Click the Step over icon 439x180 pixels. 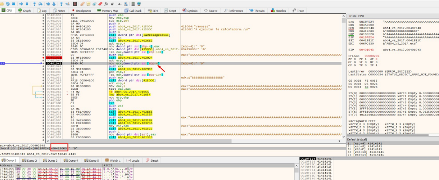40,4
